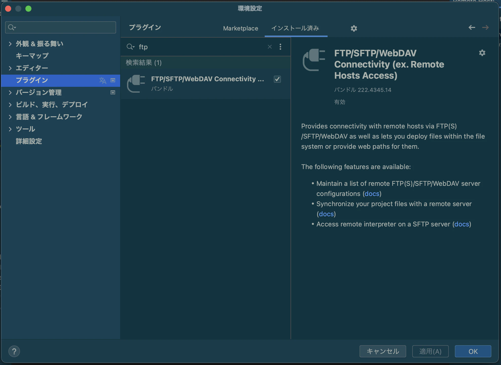This screenshot has width=501, height=365.
Task: Click the settings search magnifier icon
Action: (x=12, y=27)
